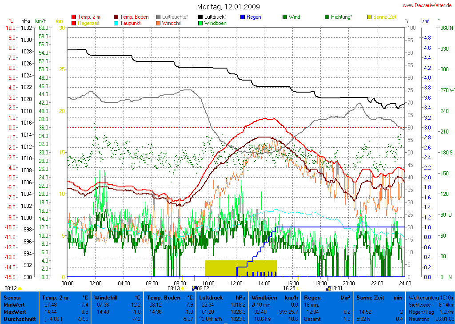The height and width of the screenshot is (324, 455).
Task: Click the bright green Windböen legend square
Action: pyautogui.click(x=201, y=23)
